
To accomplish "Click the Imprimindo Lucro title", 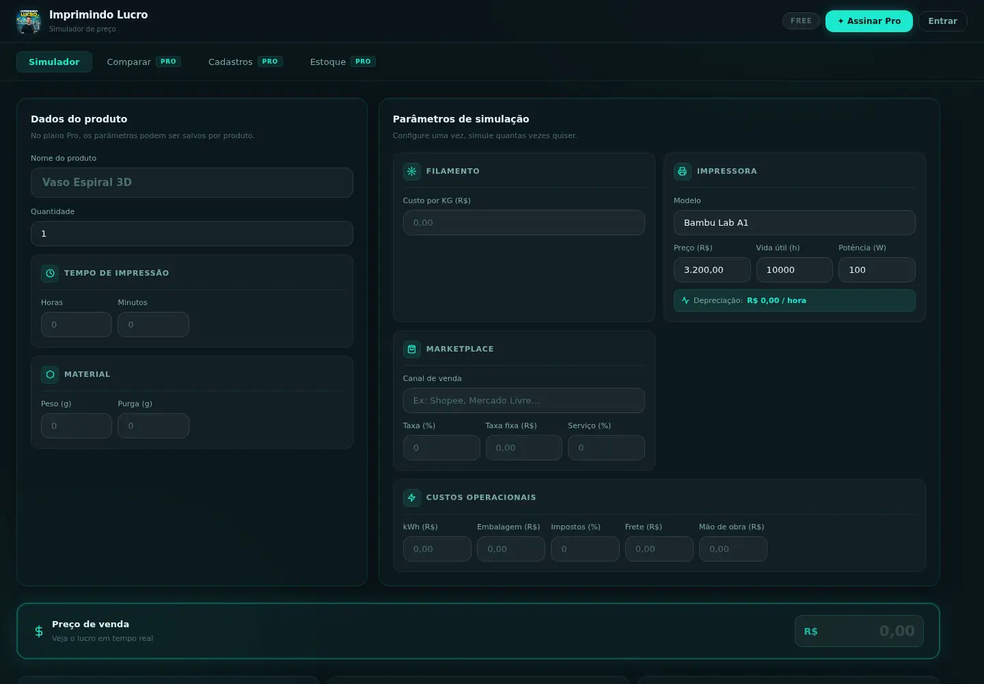I will click(98, 14).
